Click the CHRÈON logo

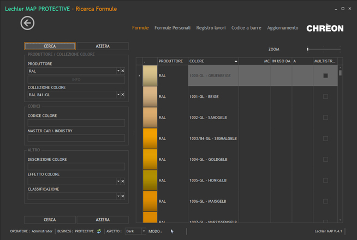(325, 28)
